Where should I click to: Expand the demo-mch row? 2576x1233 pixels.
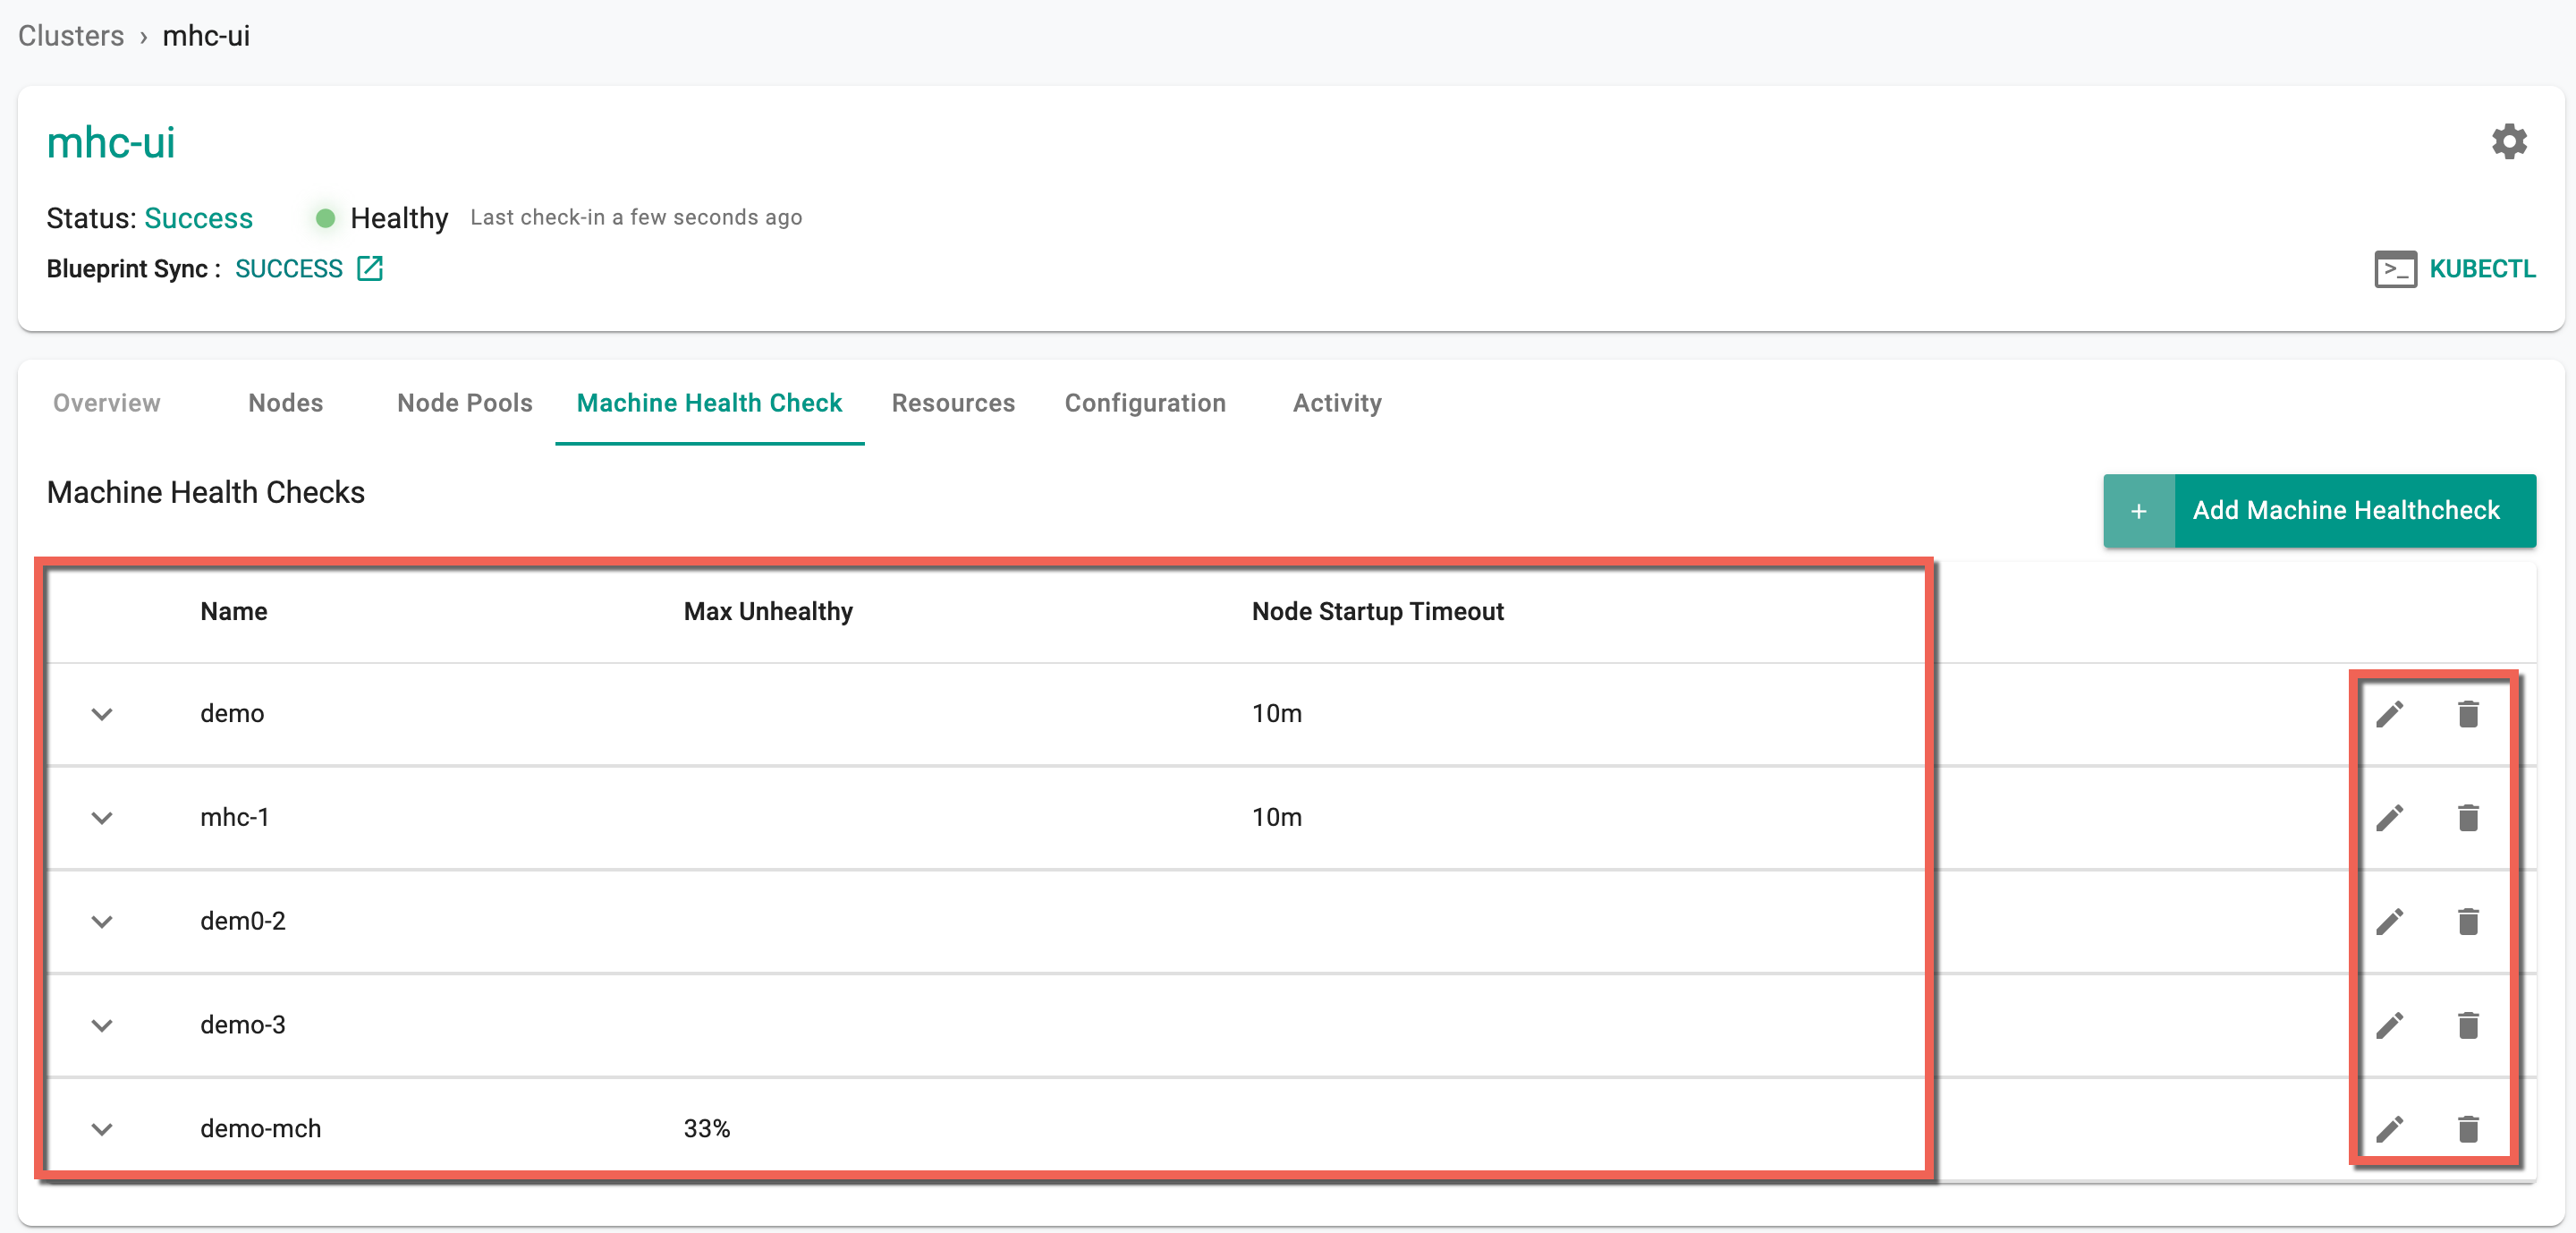coord(102,1130)
